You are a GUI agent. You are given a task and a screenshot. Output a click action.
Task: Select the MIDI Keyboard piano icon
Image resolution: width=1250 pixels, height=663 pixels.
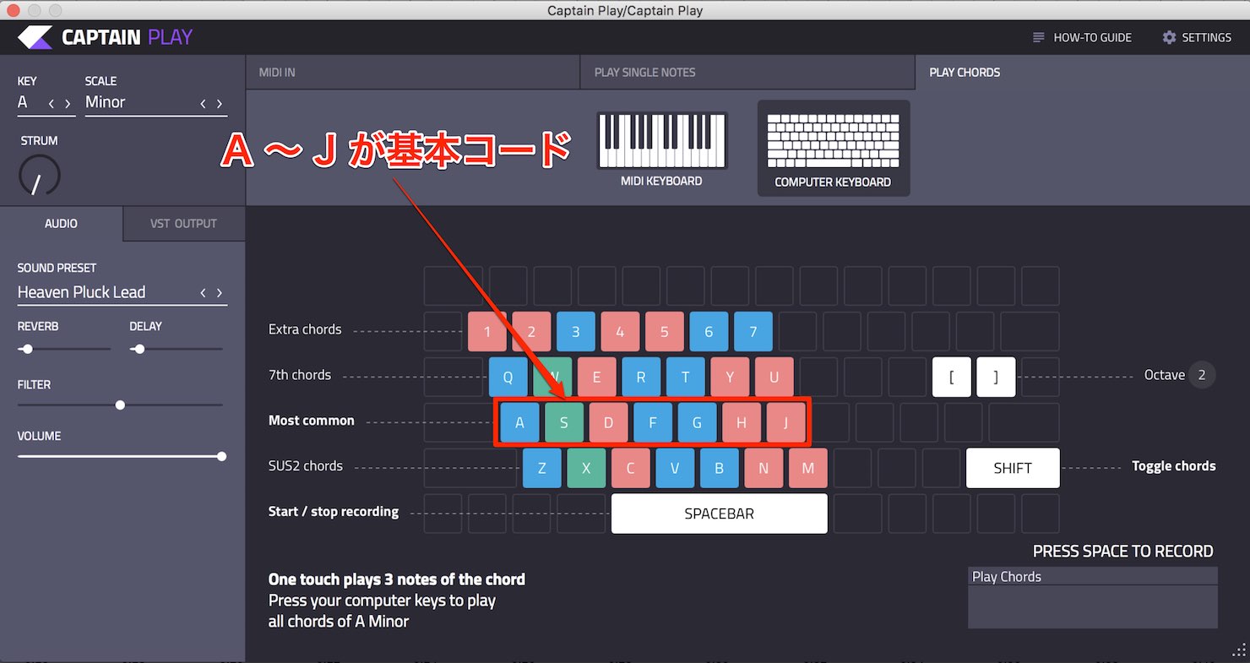click(x=661, y=140)
